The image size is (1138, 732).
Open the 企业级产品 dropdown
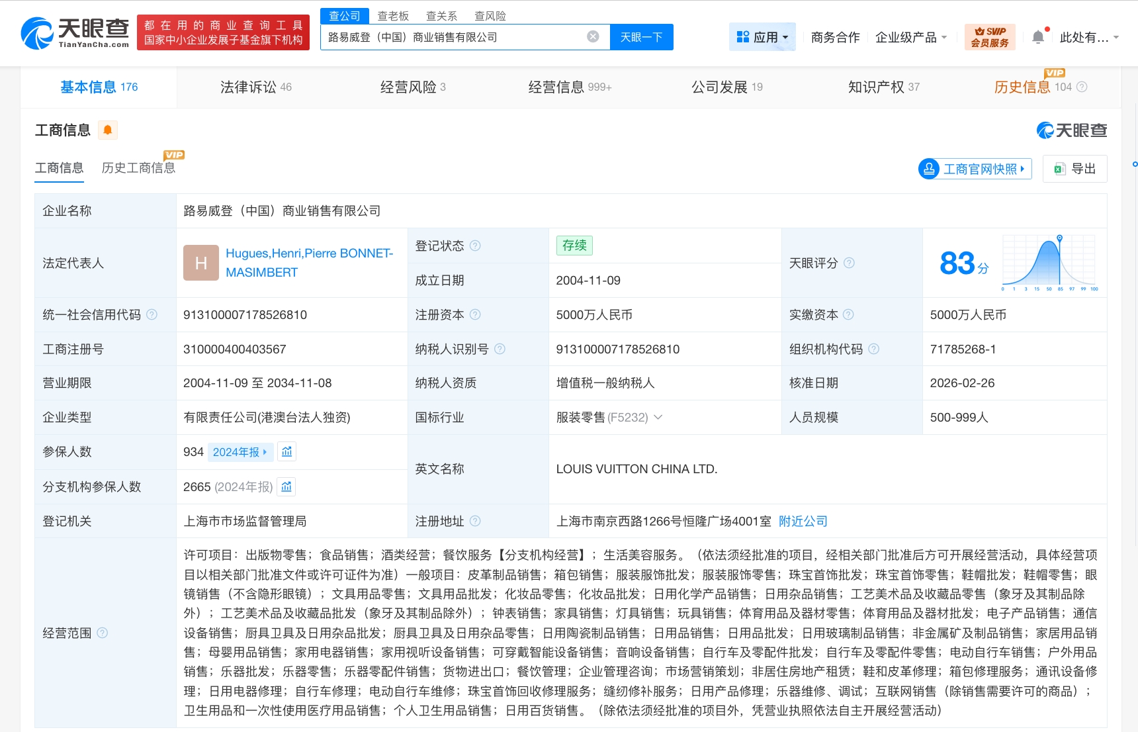911,38
